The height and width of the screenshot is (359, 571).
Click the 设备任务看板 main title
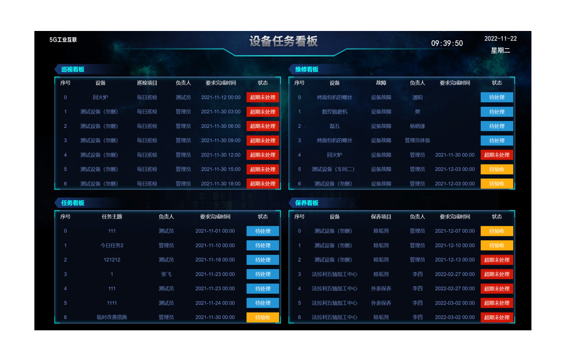click(x=283, y=41)
